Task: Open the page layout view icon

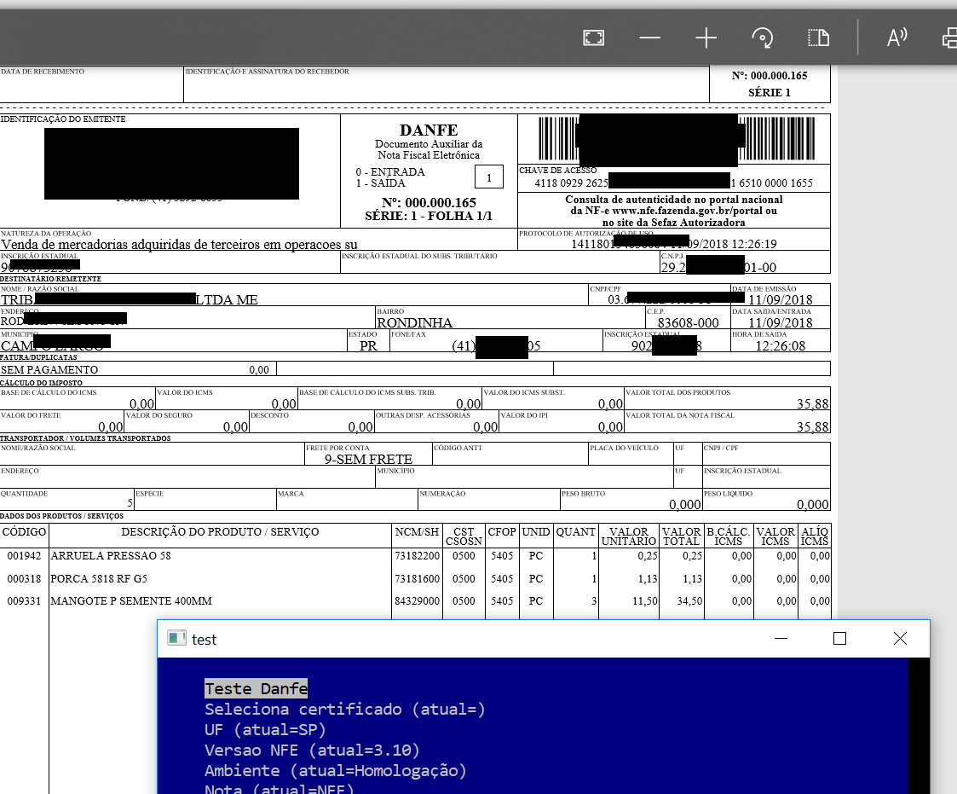Action: point(818,38)
